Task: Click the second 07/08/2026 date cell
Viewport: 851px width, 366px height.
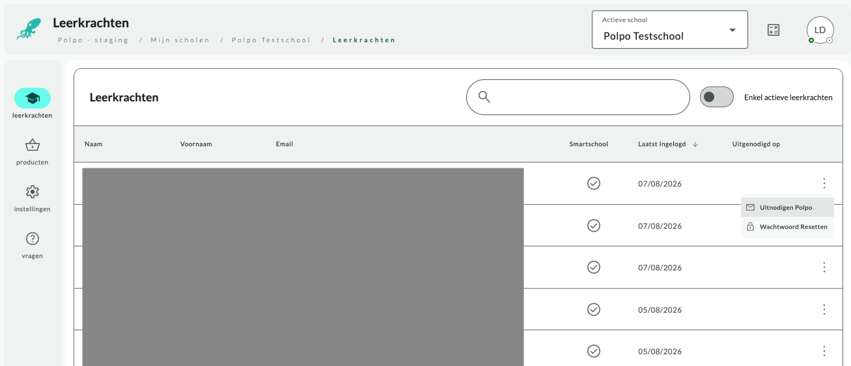Action: (660, 226)
